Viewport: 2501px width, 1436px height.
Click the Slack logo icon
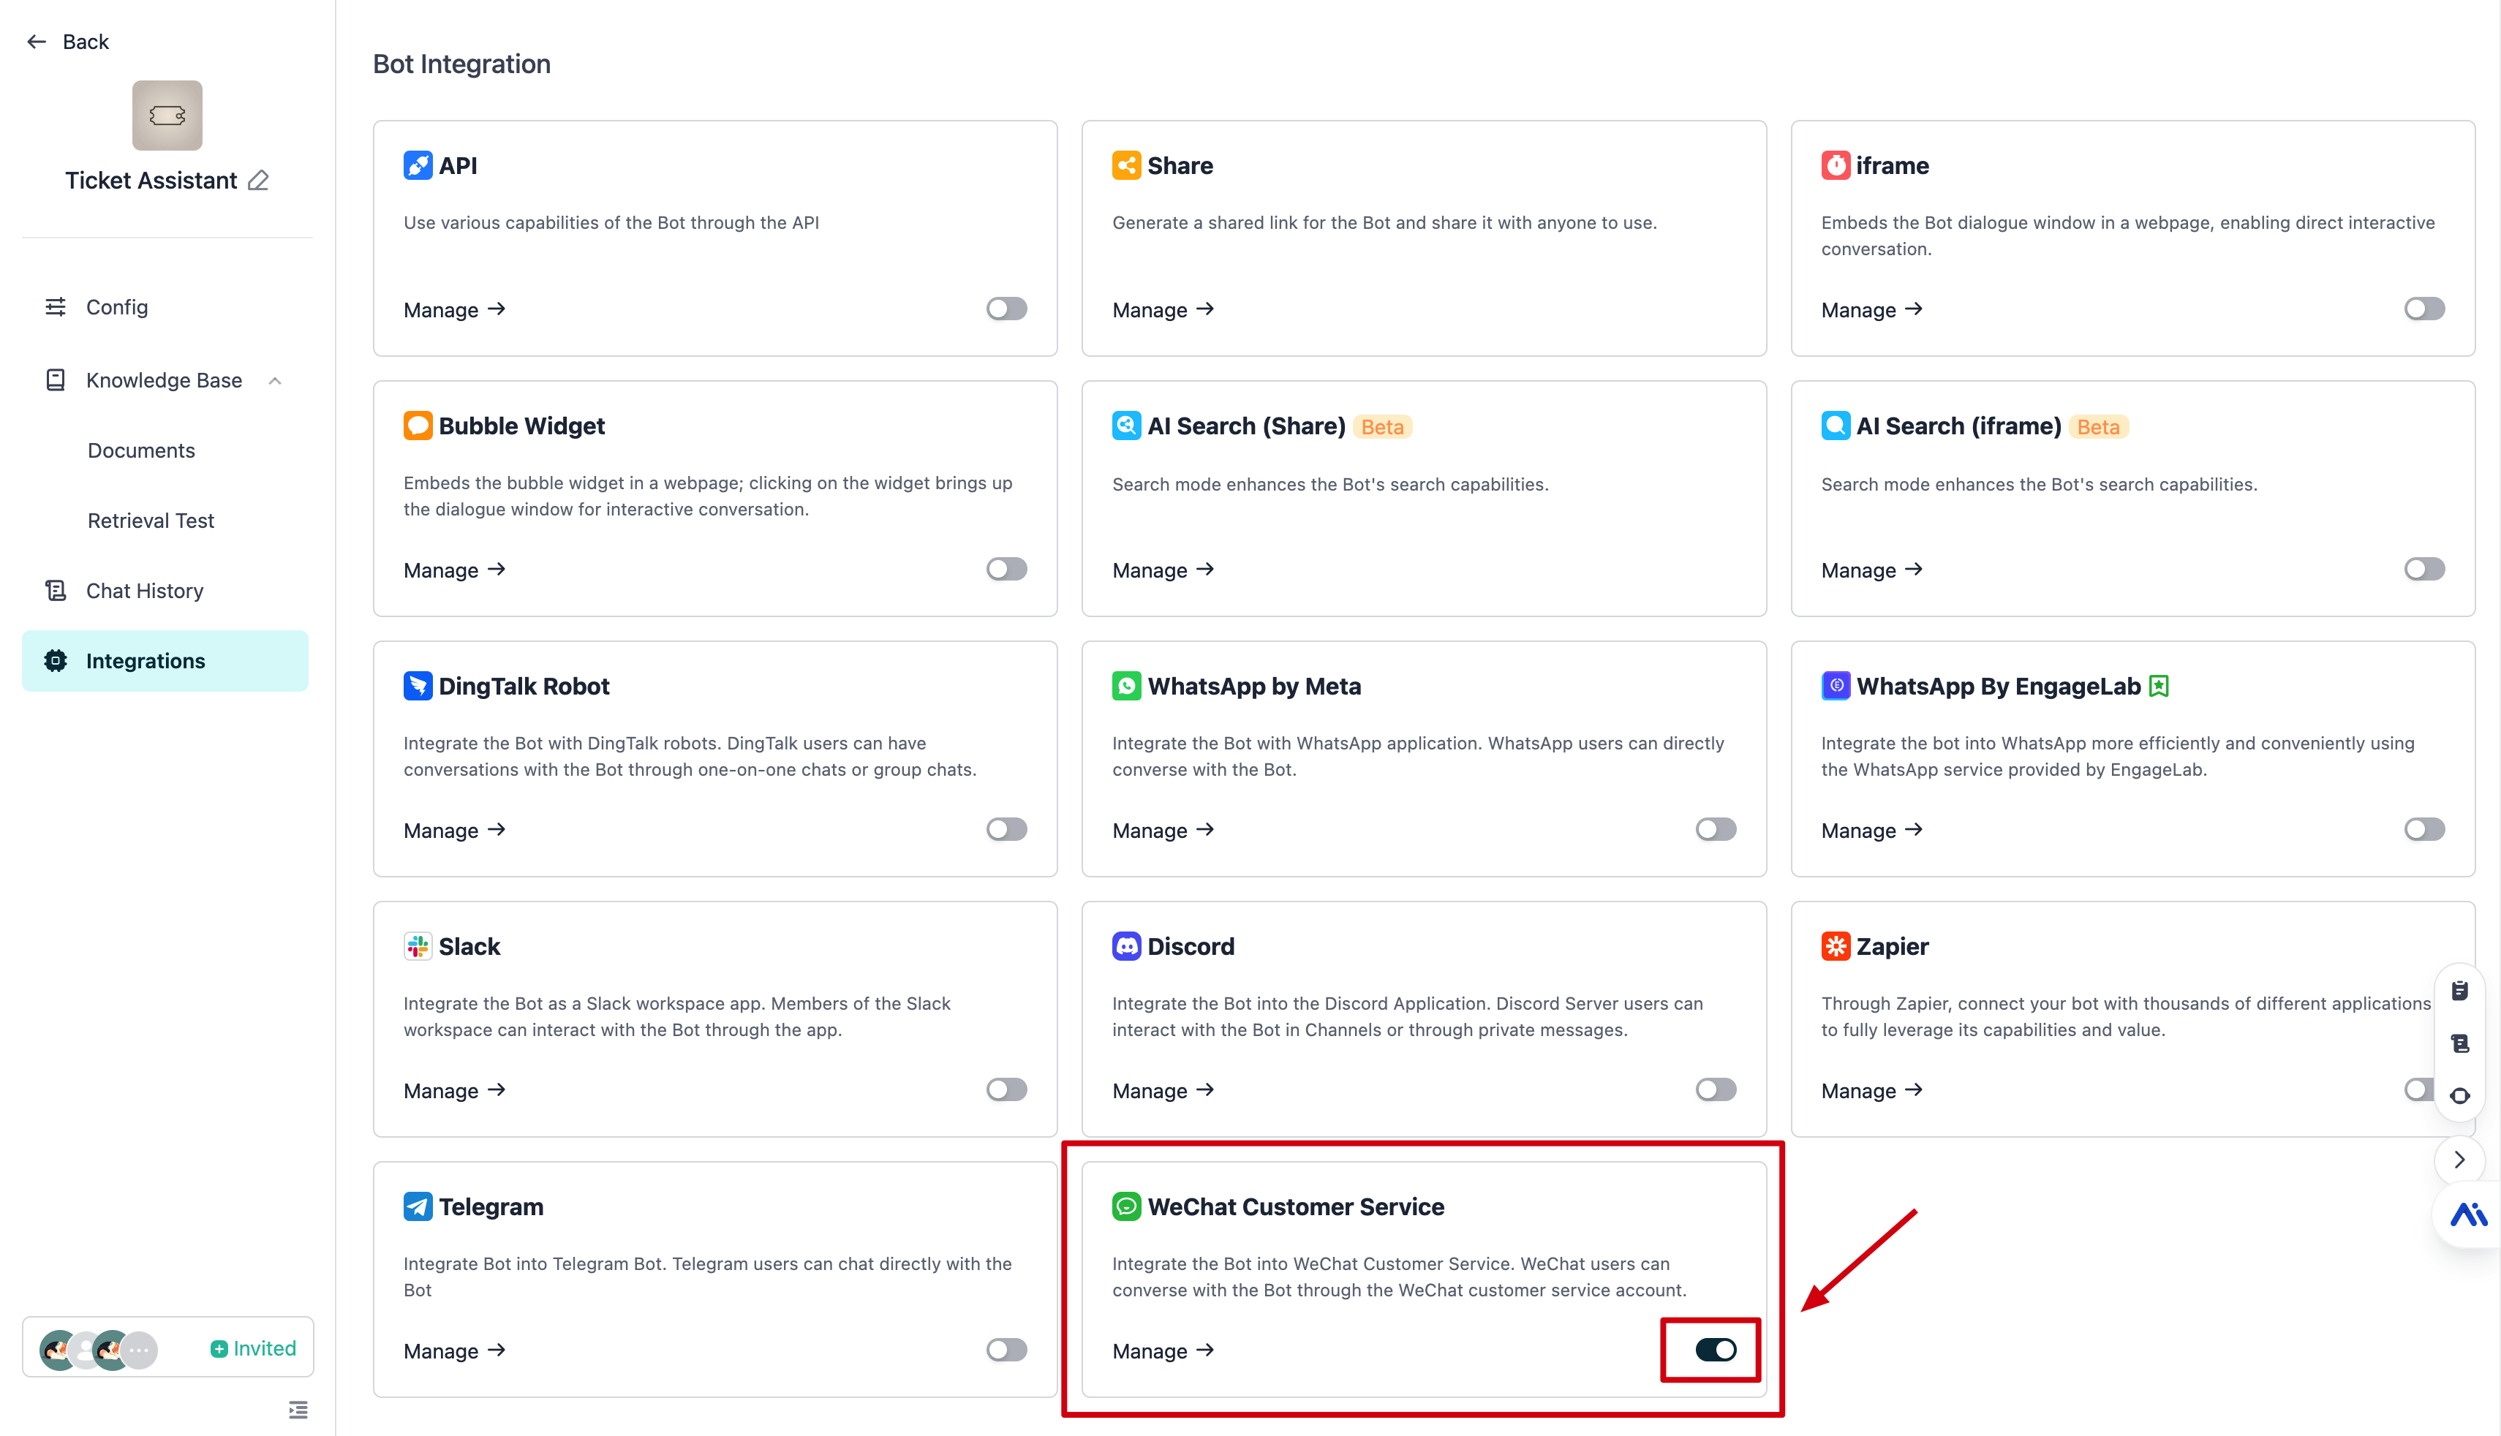(x=417, y=946)
